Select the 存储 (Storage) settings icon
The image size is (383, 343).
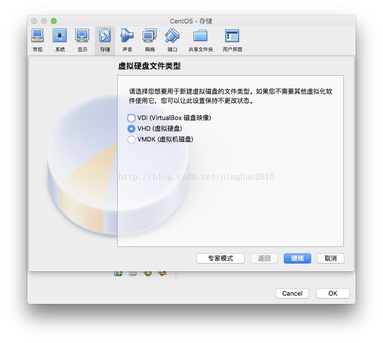[x=105, y=40]
